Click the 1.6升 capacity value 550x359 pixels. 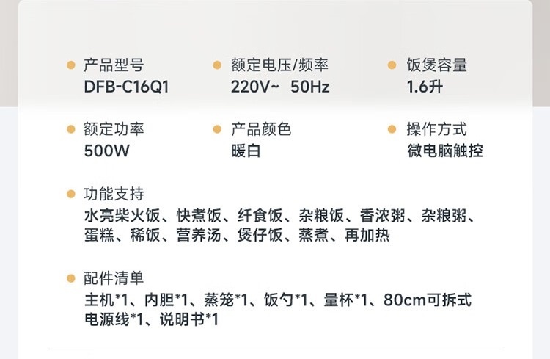(425, 87)
